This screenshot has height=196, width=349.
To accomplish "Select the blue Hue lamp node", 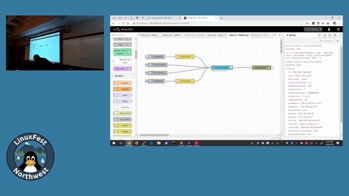I will [x=222, y=68].
